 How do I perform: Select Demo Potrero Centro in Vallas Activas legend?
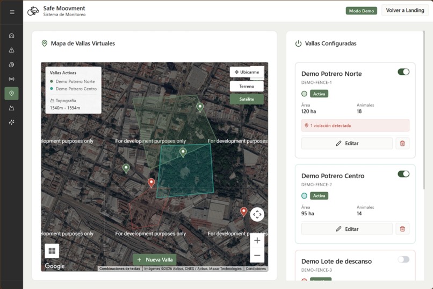(x=73, y=89)
